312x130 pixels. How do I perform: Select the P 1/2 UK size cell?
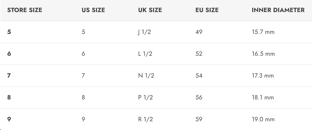tap(145, 98)
